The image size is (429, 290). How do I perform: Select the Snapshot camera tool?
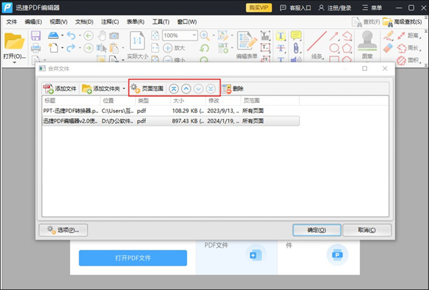(114, 36)
